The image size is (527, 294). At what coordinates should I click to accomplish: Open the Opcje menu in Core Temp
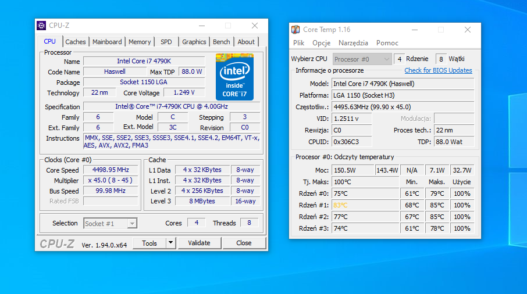pyautogui.click(x=321, y=43)
